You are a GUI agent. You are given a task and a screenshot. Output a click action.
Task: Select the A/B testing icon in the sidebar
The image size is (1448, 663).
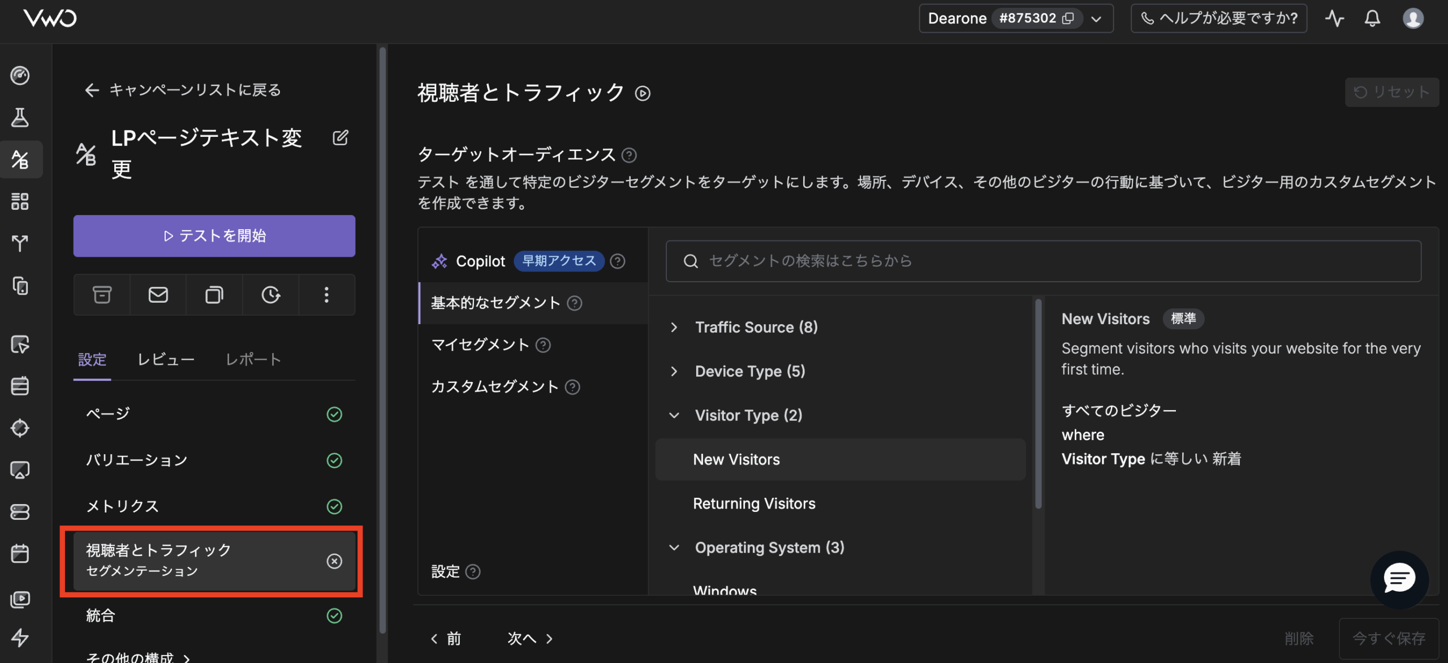pyautogui.click(x=21, y=160)
